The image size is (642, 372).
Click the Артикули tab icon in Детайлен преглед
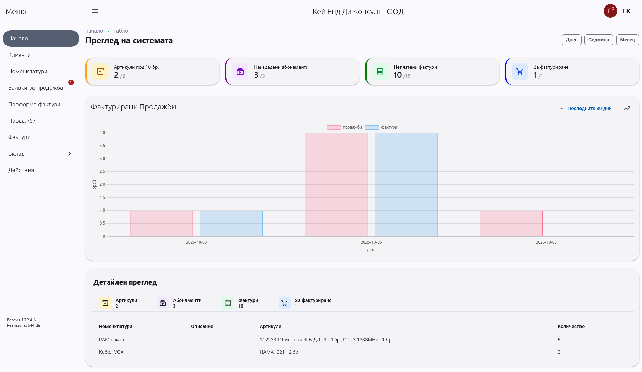click(x=105, y=303)
